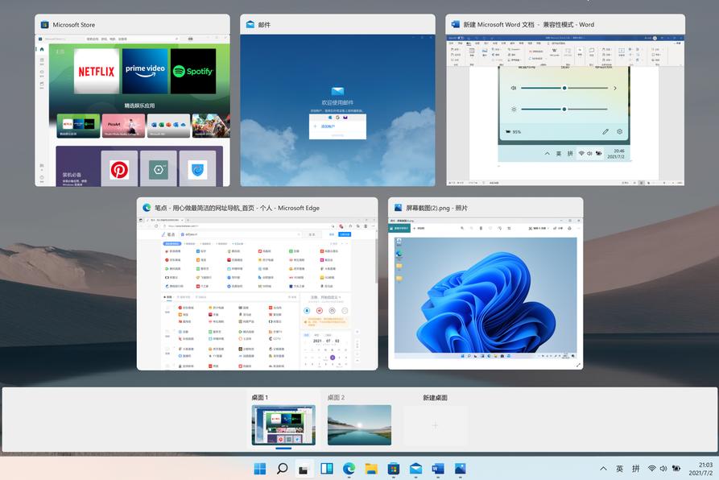Image resolution: width=719 pixels, height=480 pixels.
Task: Open the Start menu on the taskbar
Action: pos(259,468)
